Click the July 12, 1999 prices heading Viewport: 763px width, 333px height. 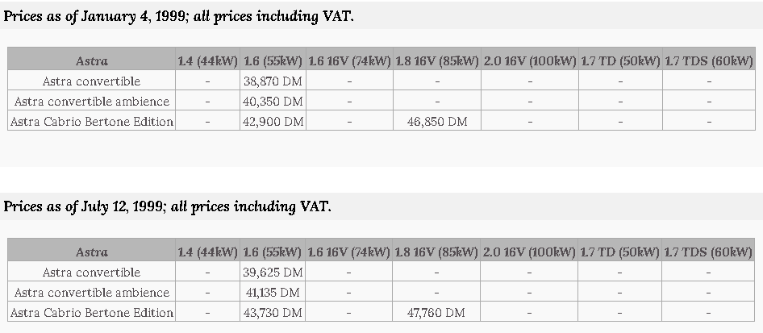[168, 206]
